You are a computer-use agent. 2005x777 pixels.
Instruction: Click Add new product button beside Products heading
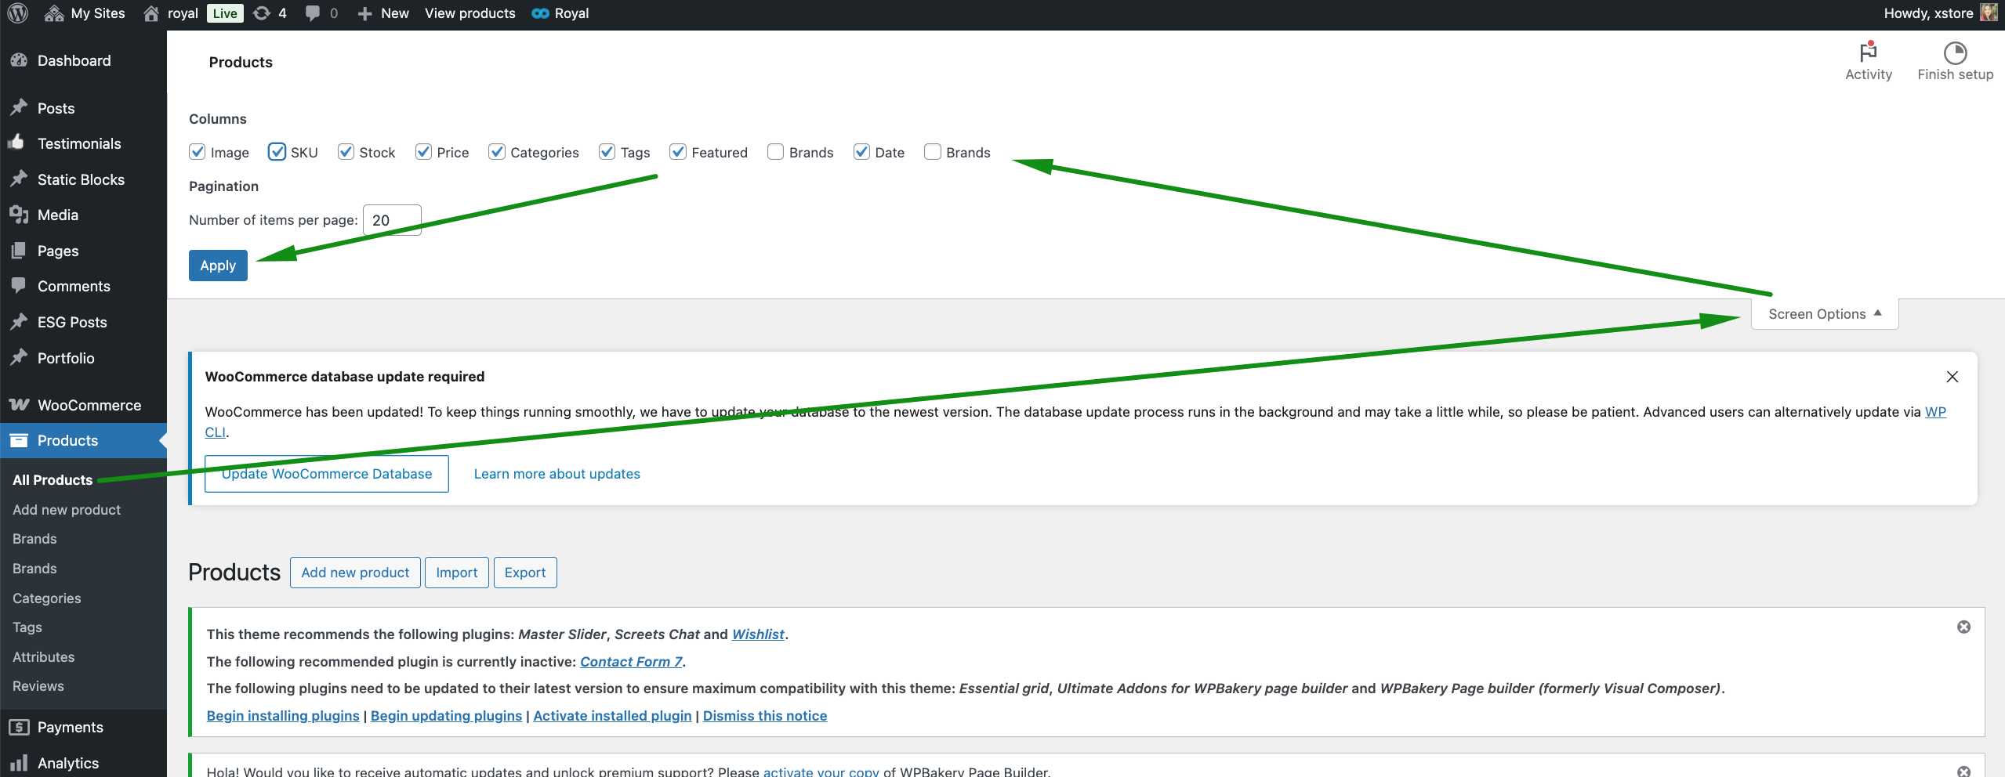click(x=355, y=573)
